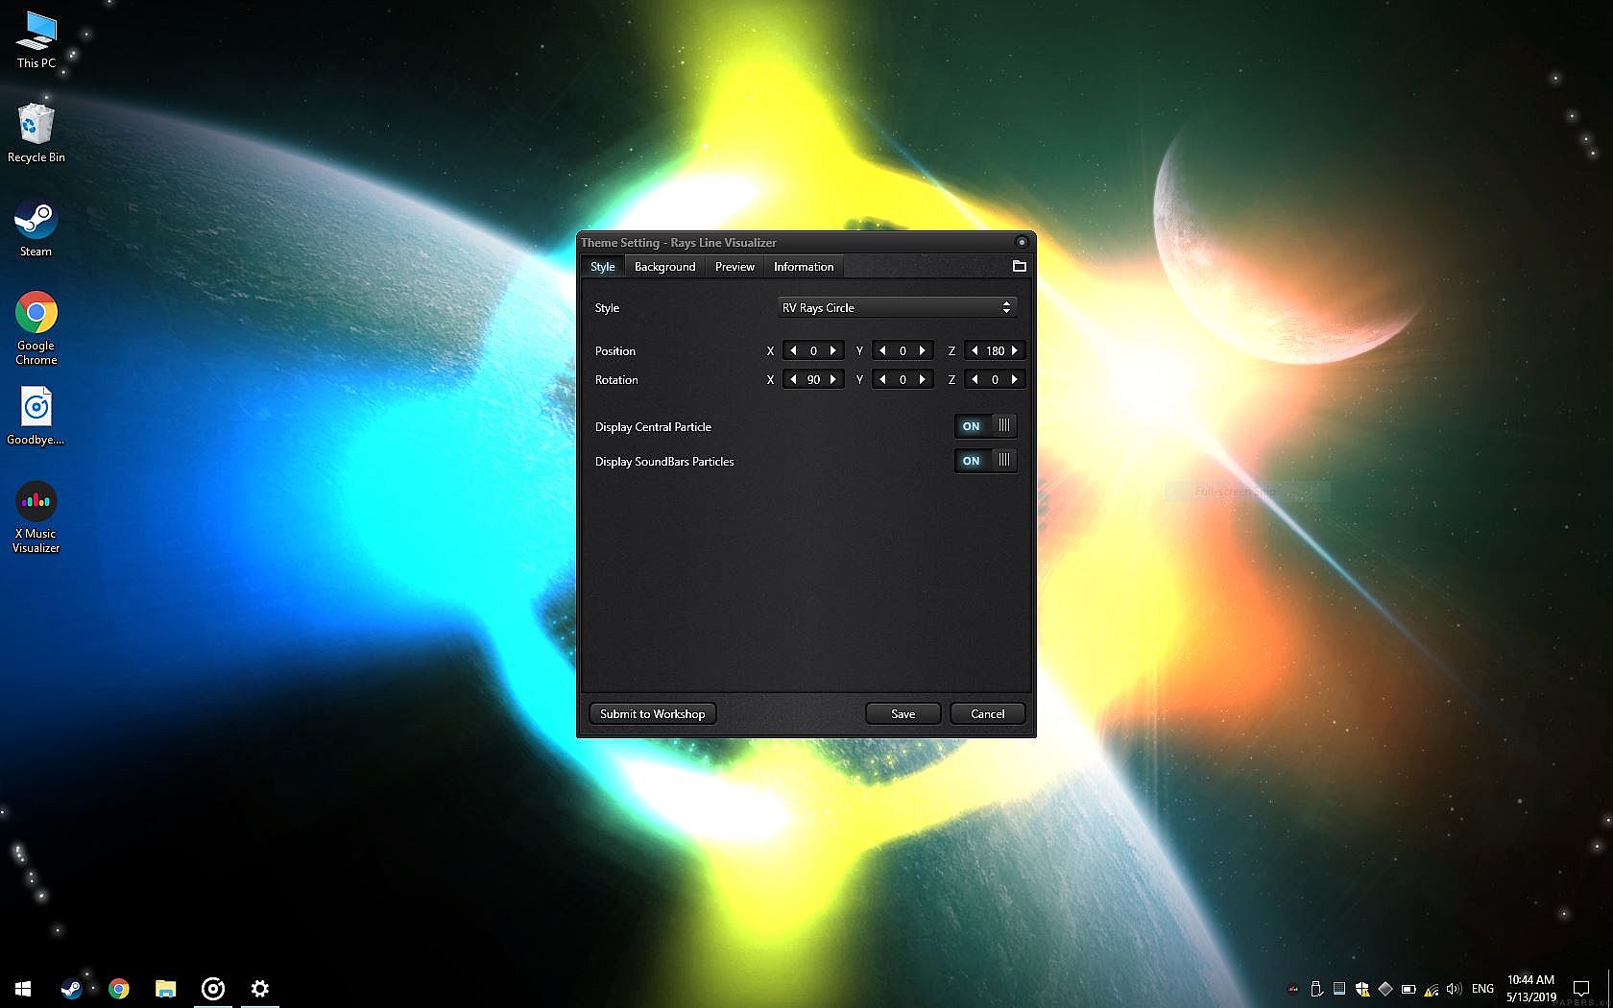Switch to the Information tab
Viewport: 1613px width, 1008px height.
click(804, 267)
